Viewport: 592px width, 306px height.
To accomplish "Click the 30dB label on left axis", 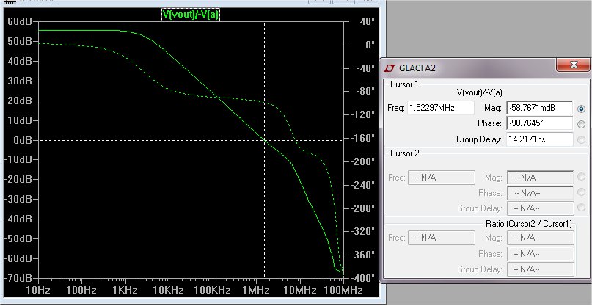I will (20, 81).
